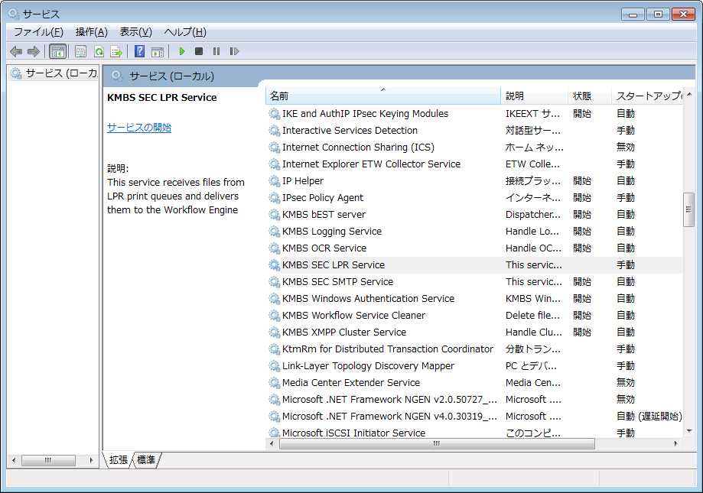Screen dimensions: 703x493
Task: Sort by the 説明 column header
Action: (534, 96)
